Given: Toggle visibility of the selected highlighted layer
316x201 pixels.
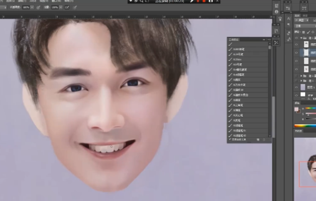Looking at the screenshot, I should tap(296, 52).
